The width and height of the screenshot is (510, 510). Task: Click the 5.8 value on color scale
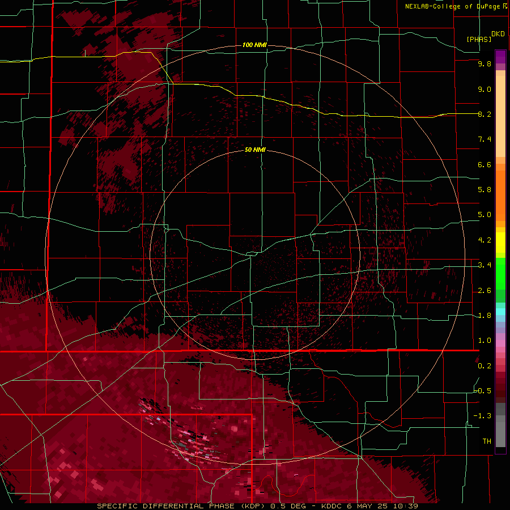coord(484,190)
